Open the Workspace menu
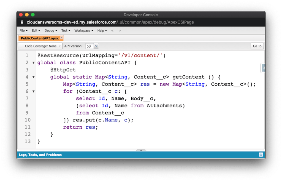The width and height of the screenshot is (282, 181). pyautogui.click(x=84, y=31)
